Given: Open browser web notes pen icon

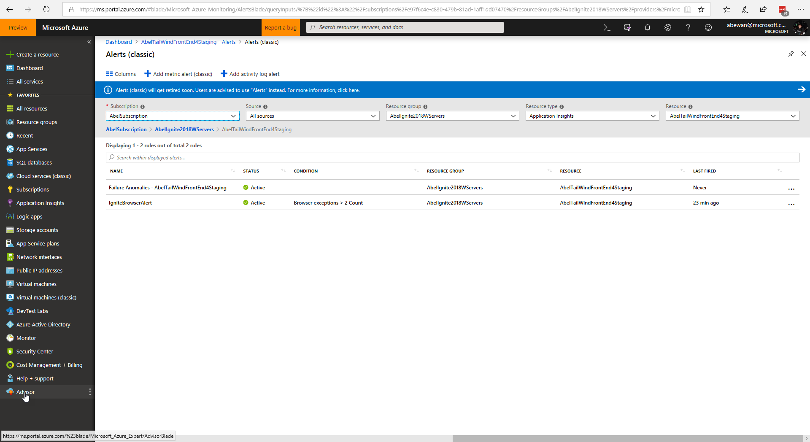Looking at the screenshot, I should (x=745, y=9).
